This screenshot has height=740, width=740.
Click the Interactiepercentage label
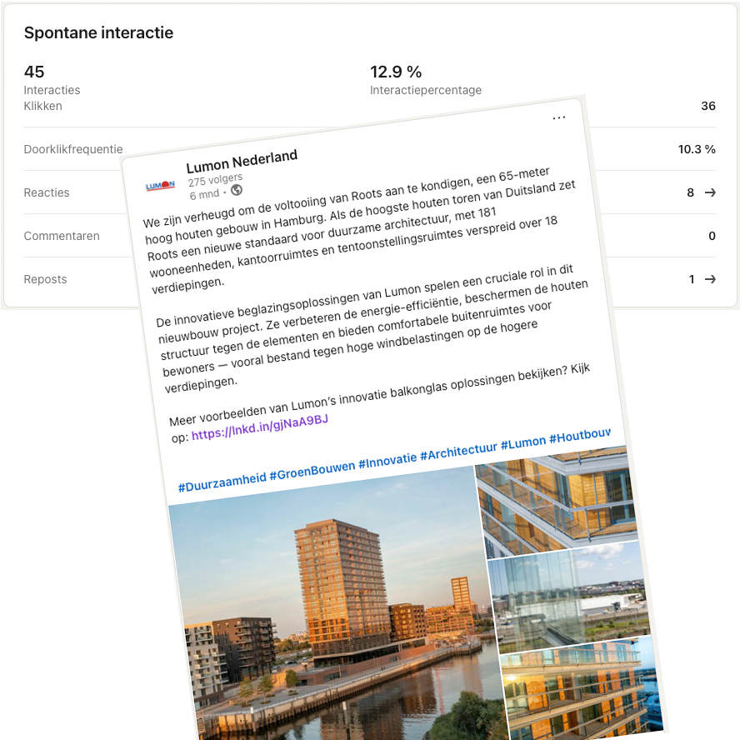tap(425, 90)
